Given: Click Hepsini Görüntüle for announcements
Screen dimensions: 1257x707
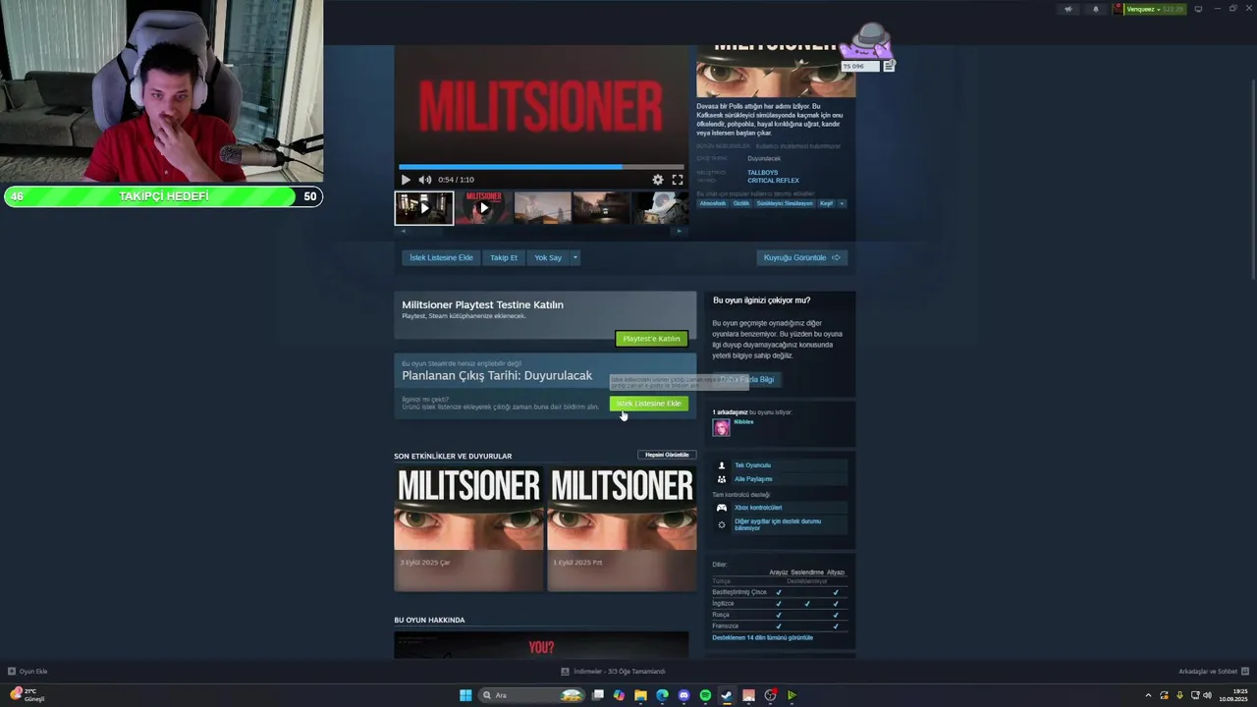Looking at the screenshot, I should 667,455.
